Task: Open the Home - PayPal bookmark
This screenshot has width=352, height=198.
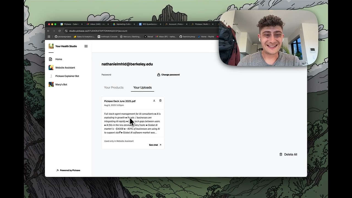Action: (x=206, y=37)
